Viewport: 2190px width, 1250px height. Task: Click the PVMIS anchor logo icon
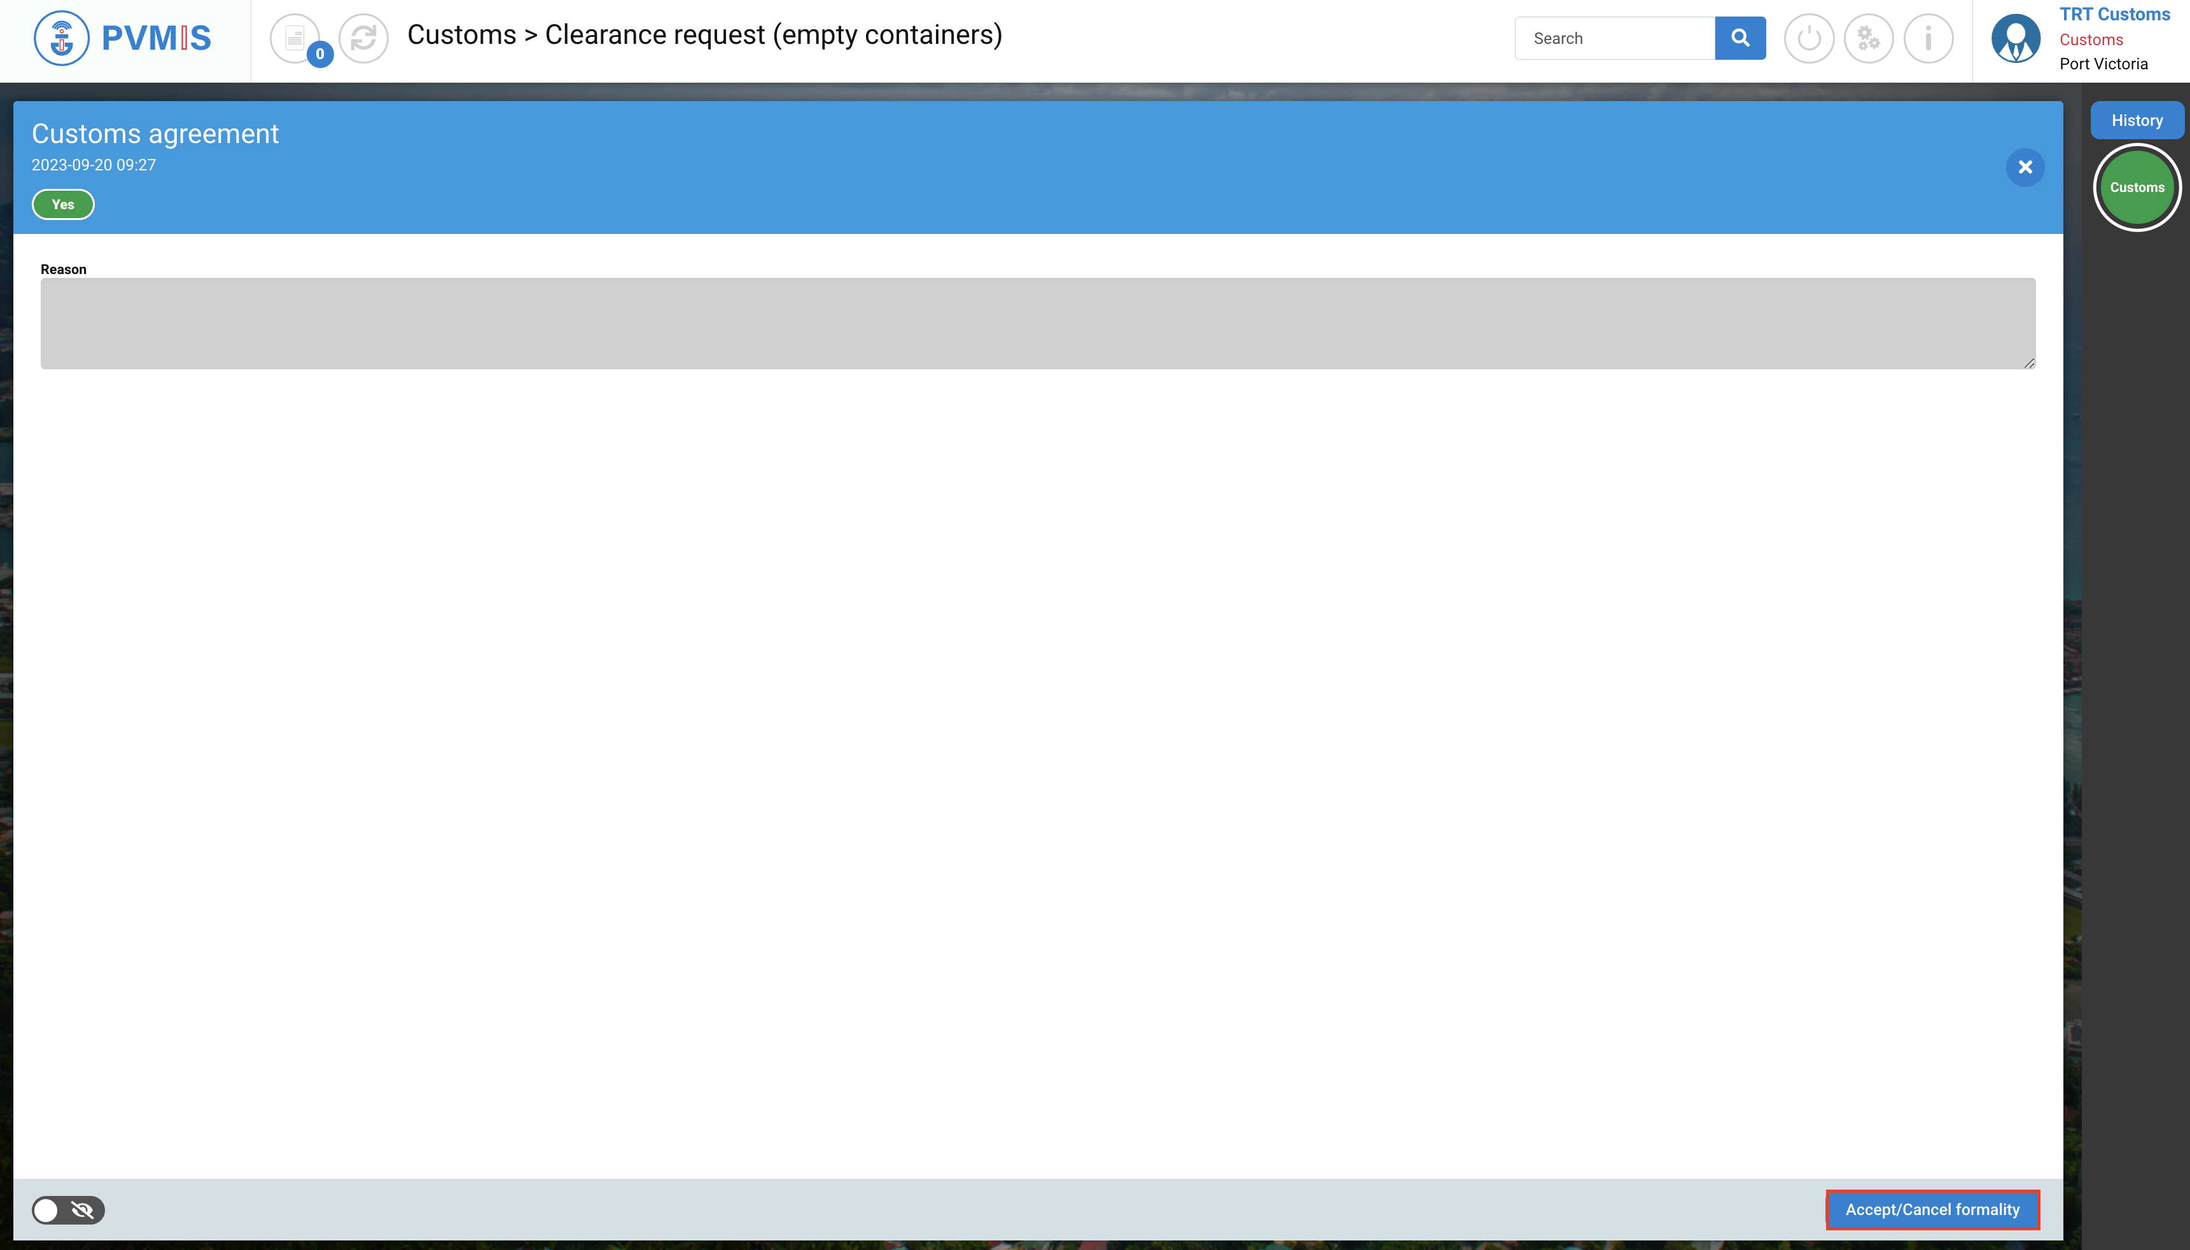coord(61,39)
